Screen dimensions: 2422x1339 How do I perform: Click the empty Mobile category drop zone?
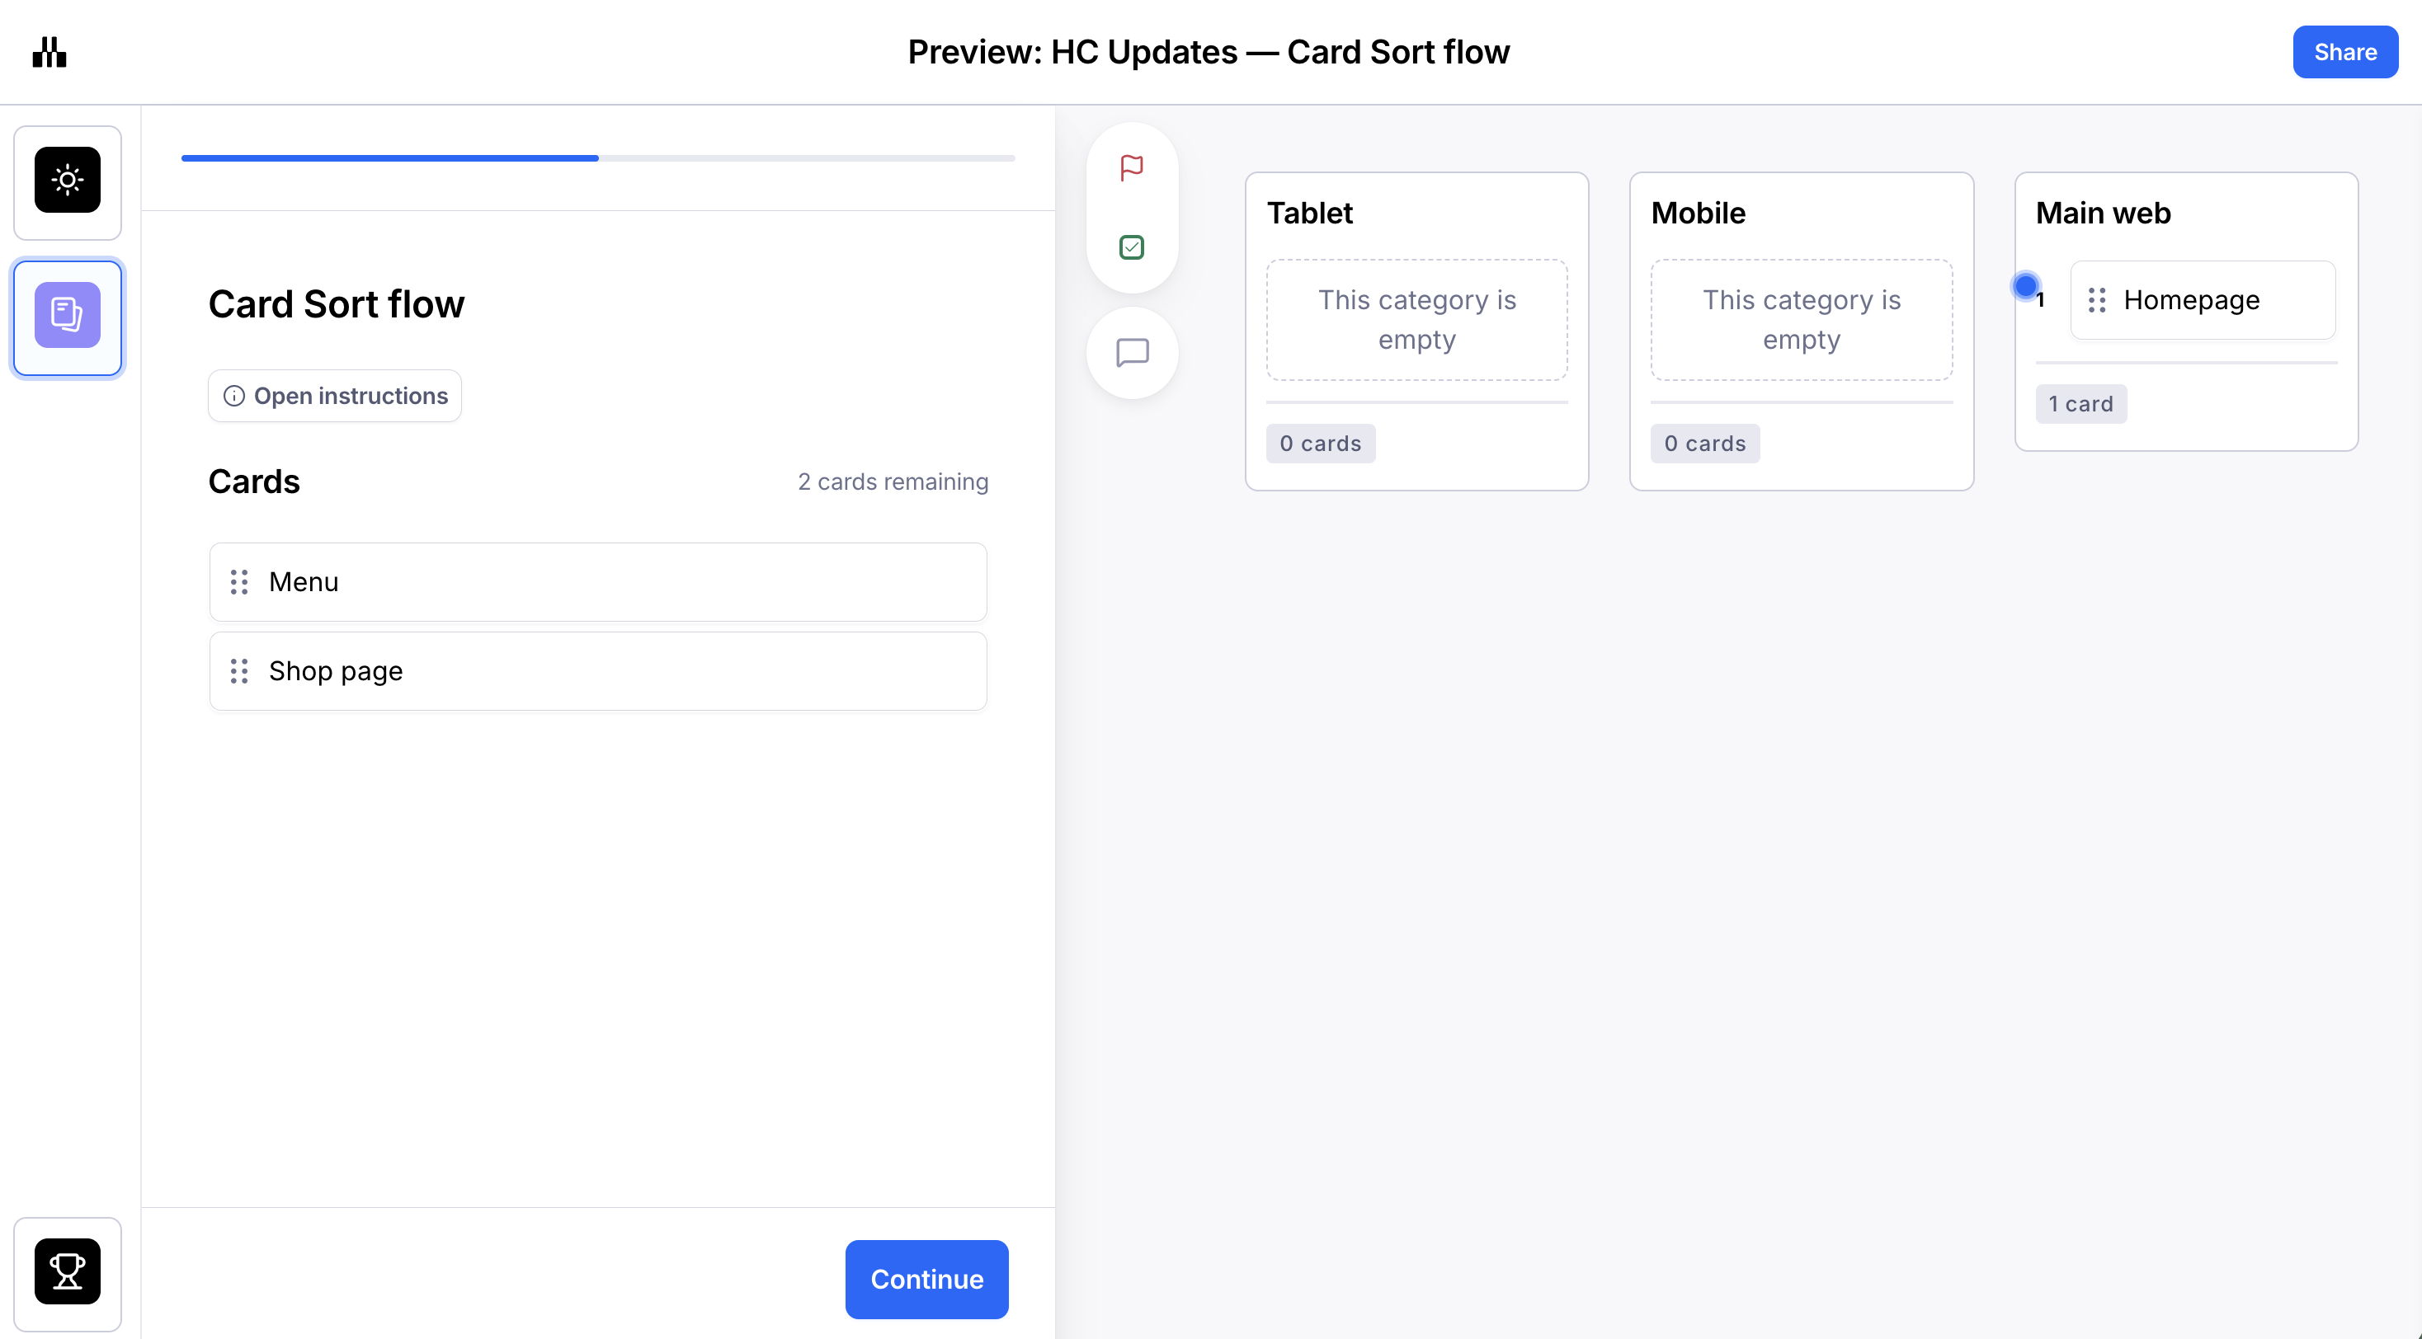click(x=1801, y=319)
